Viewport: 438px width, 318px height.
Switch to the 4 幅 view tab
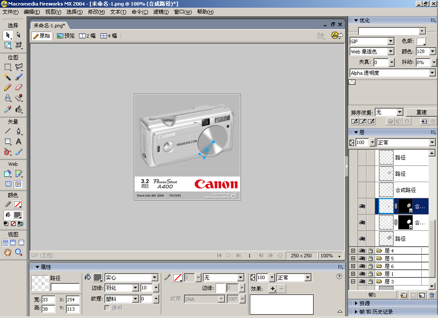(109, 36)
